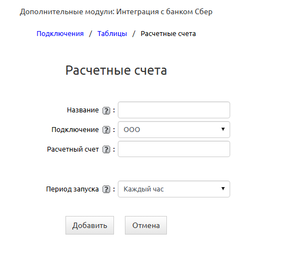Focus the Название text field

click(x=174, y=110)
